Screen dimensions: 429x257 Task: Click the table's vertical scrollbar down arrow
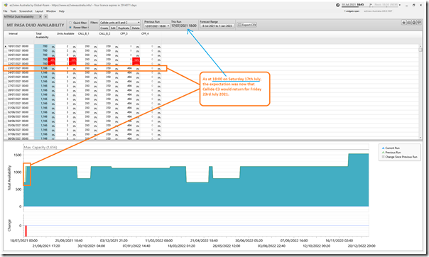420,138
